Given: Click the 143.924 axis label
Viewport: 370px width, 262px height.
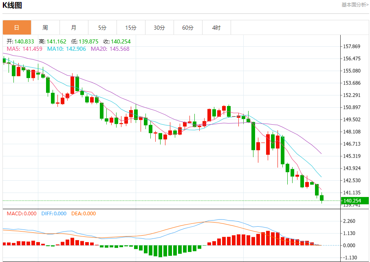Looking at the screenshot, I should click(x=352, y=169).
